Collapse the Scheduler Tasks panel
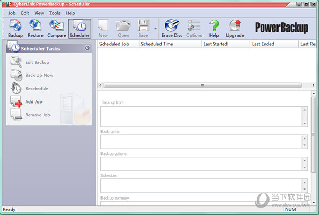This screenshot has height=215, width=319. [87, 48]
